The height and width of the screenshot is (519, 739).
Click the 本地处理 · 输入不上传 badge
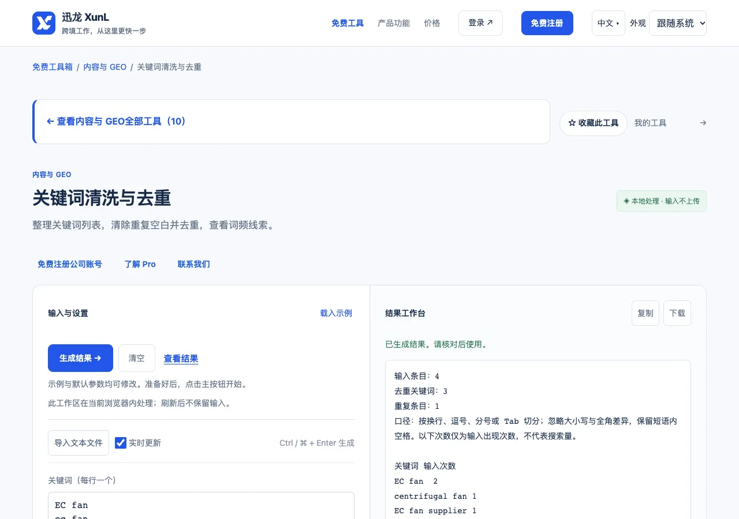(662, 201)
